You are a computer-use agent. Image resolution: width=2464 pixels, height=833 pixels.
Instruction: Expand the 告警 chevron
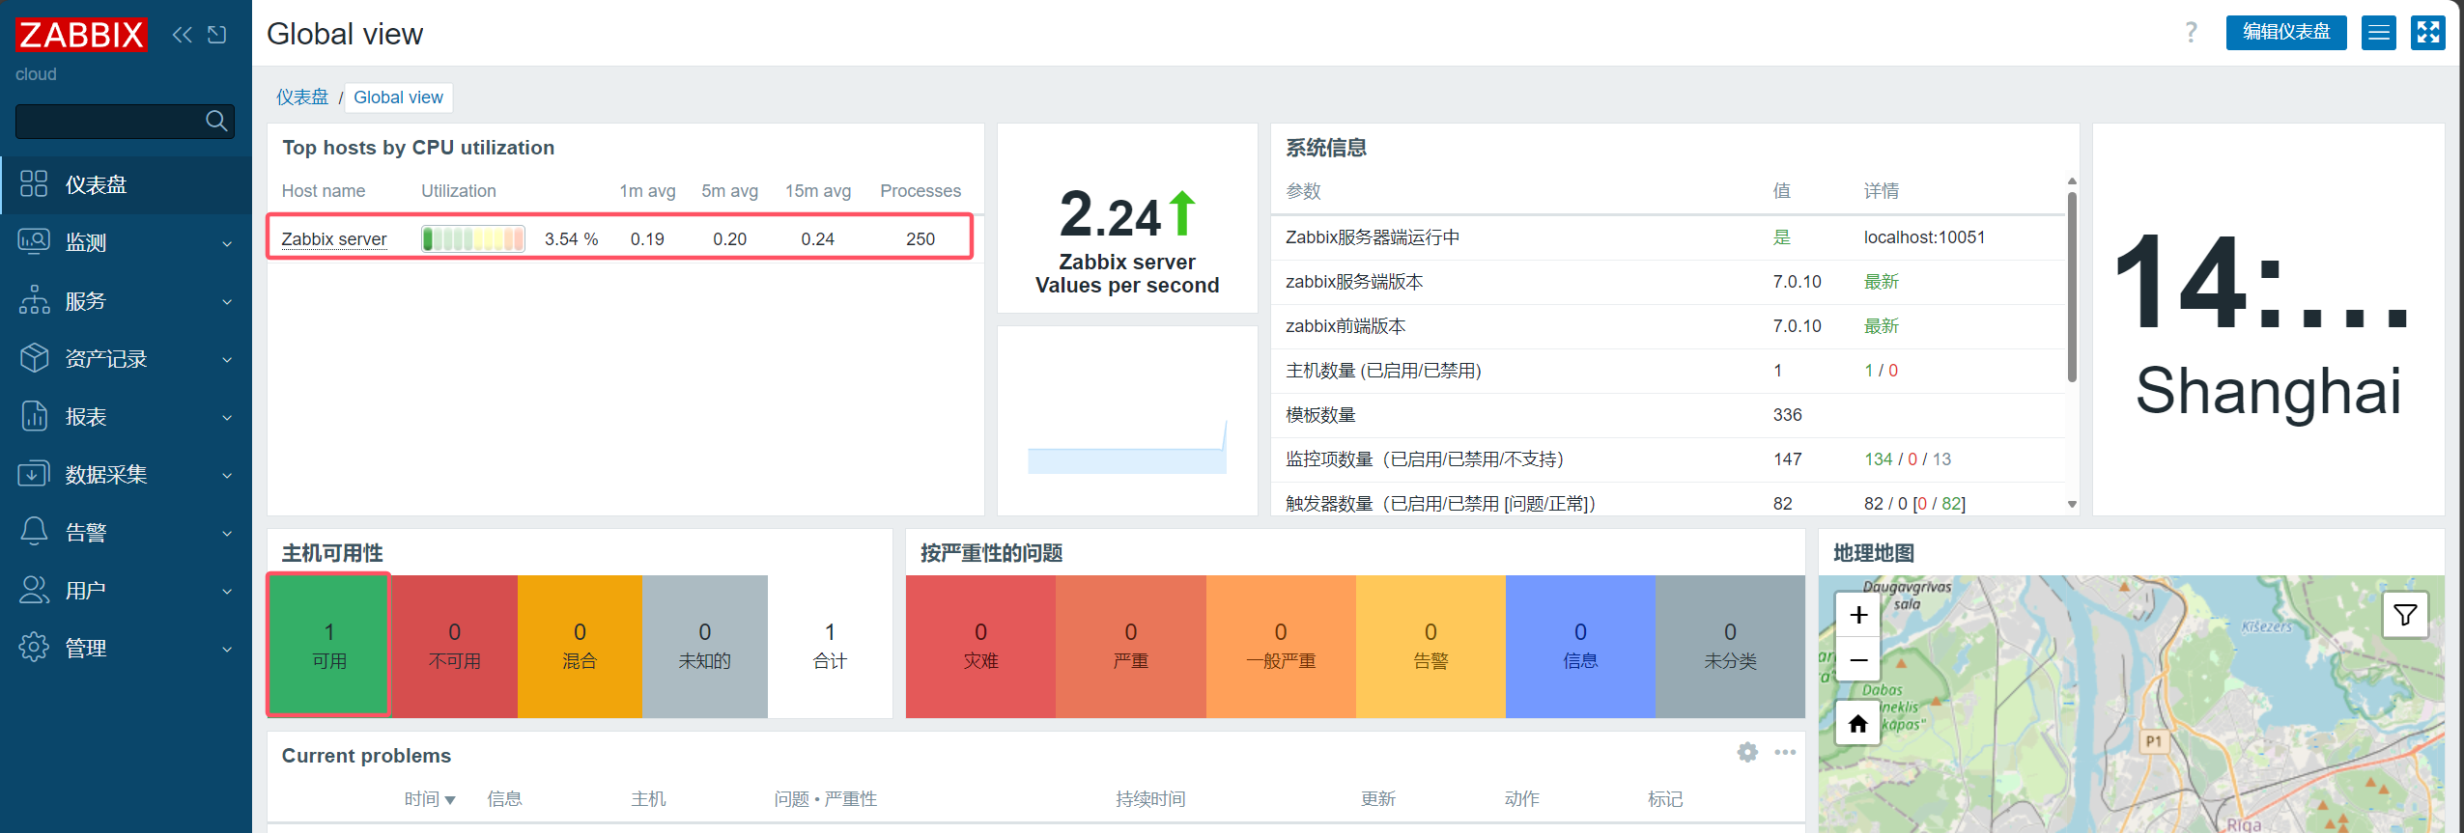tap(227, 533)
